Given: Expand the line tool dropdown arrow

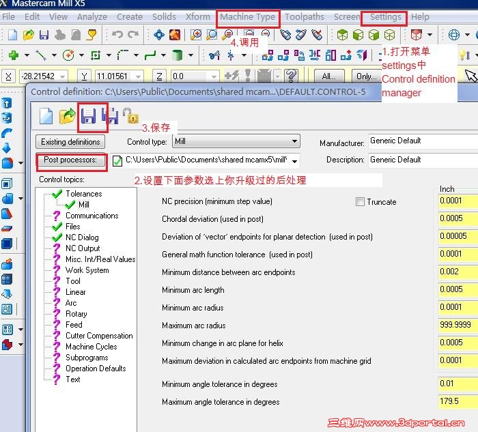Looking at the screenshot, I should [54, 55].
